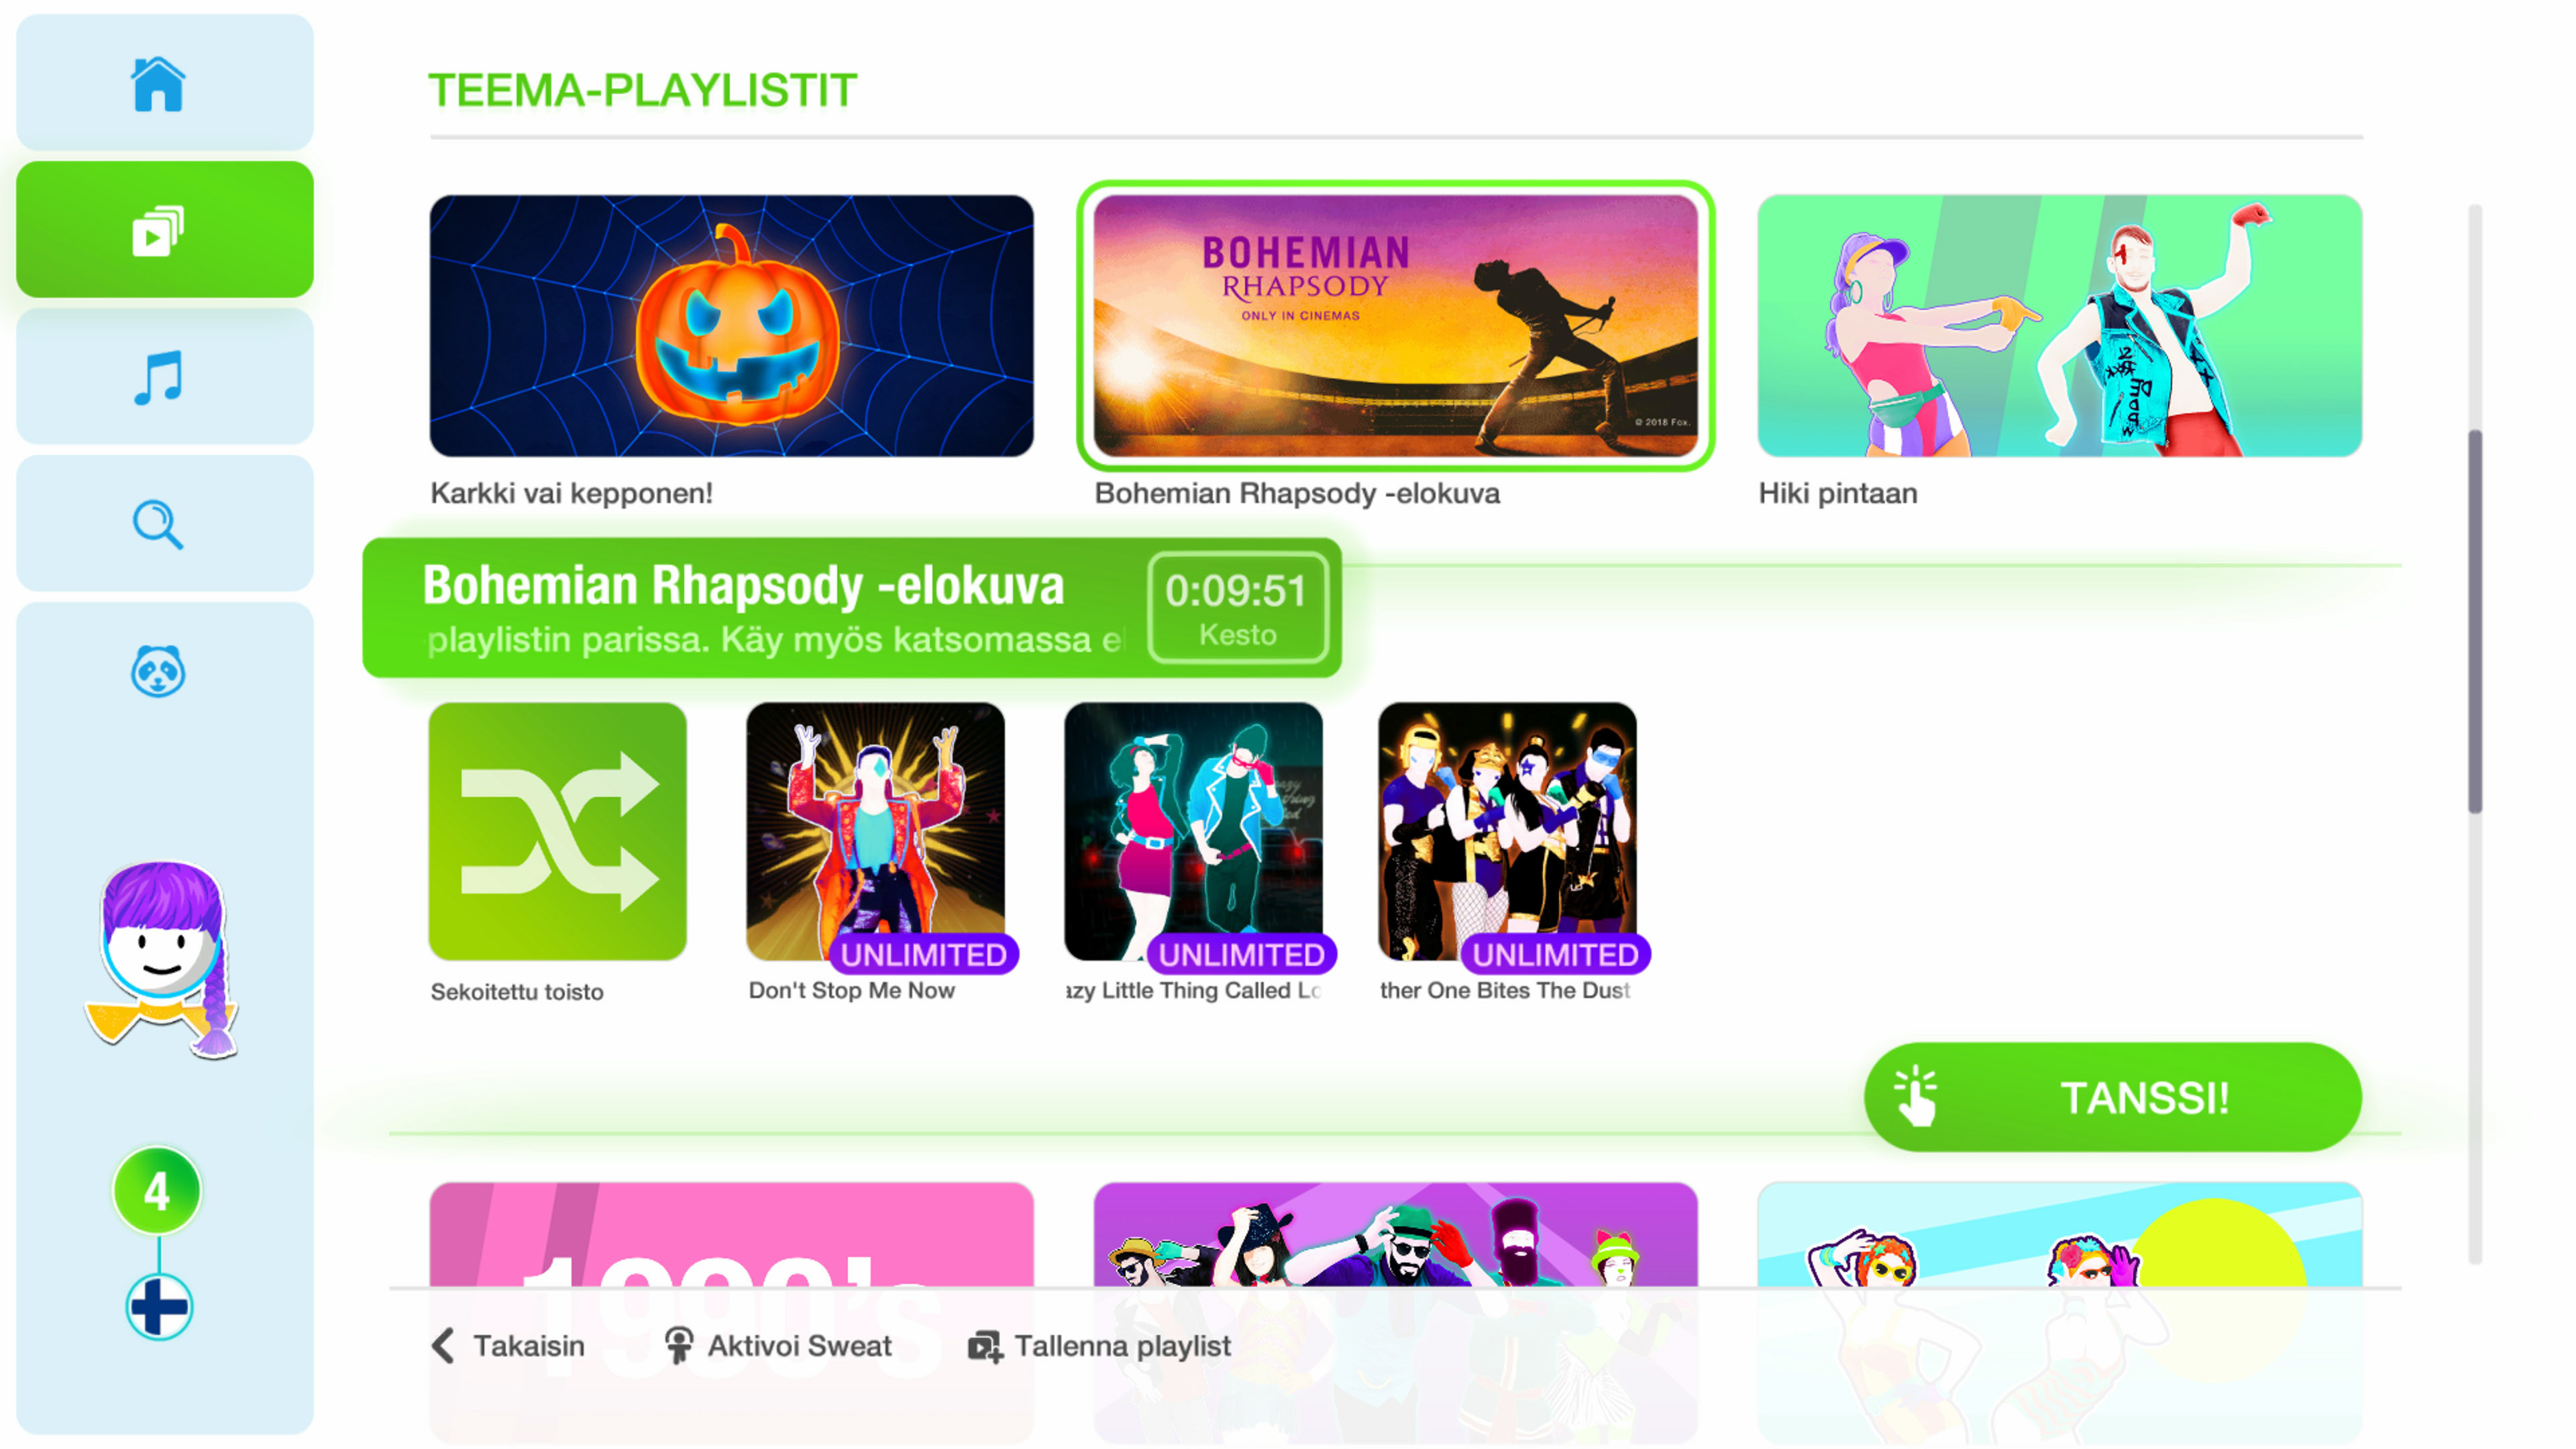
Task: Go back with Takaisin chevron
Action: coord(508,1346)
